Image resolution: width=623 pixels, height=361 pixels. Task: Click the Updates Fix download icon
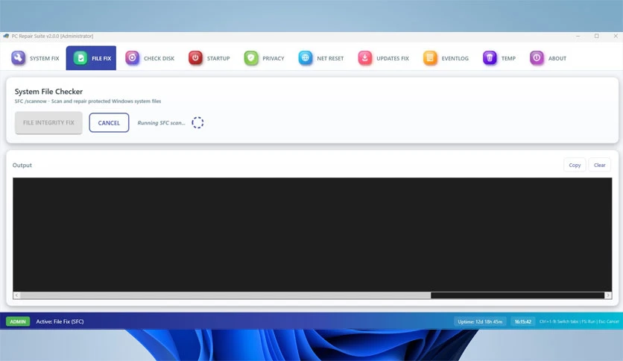point(364,58)
